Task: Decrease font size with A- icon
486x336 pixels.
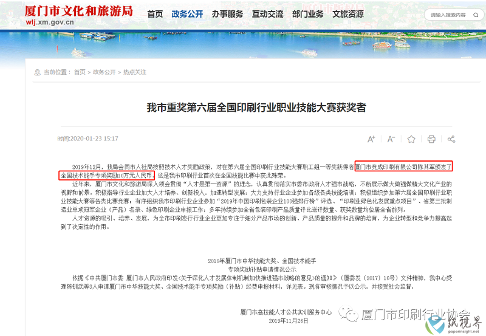Action: tap(391, 139)
